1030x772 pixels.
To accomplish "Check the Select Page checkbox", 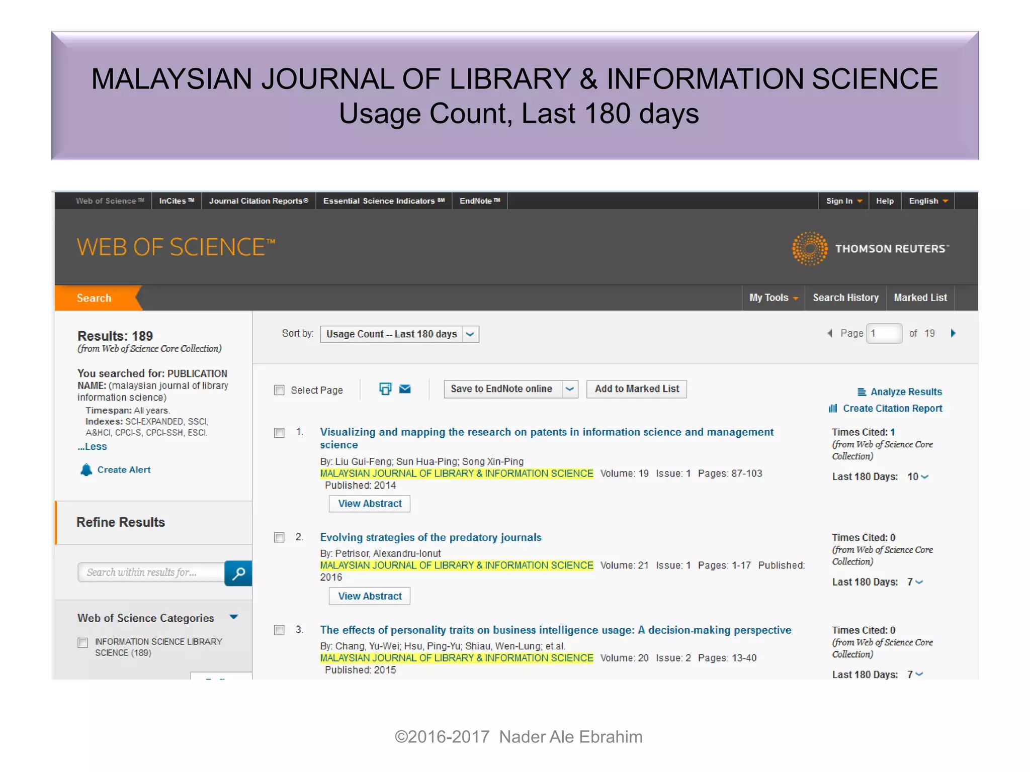I will (x=279, y=391).
